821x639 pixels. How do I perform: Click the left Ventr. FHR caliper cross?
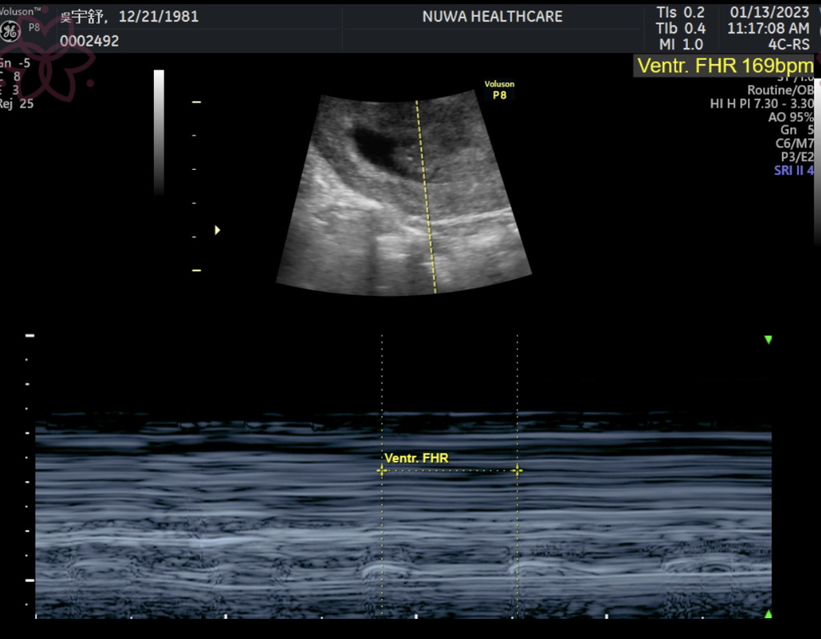pos(382,471)
